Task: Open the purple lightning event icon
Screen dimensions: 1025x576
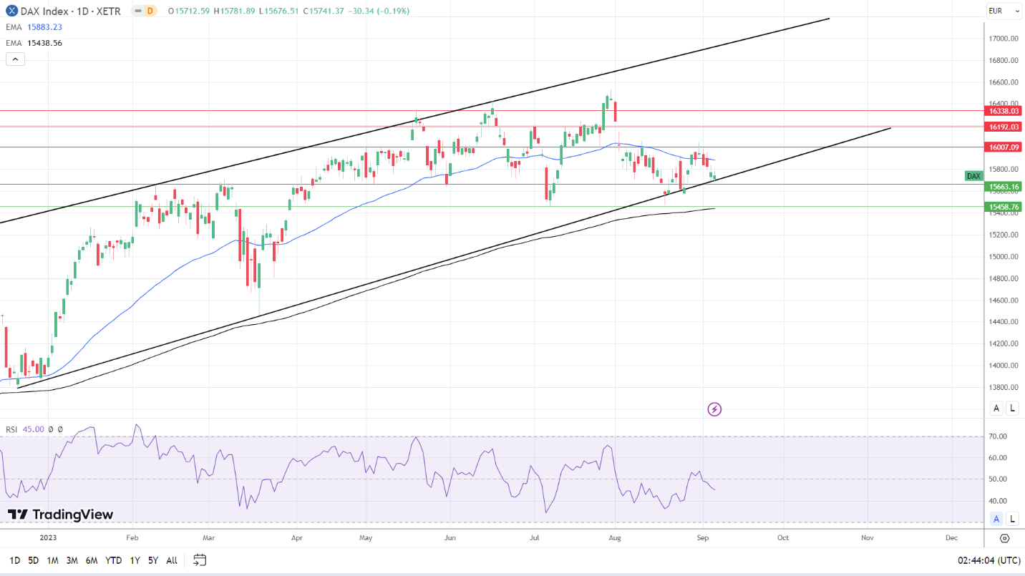Action: click(x=714, y=409)
